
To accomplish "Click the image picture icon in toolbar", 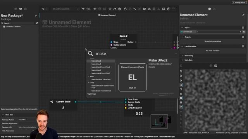I will pos(144,9).
